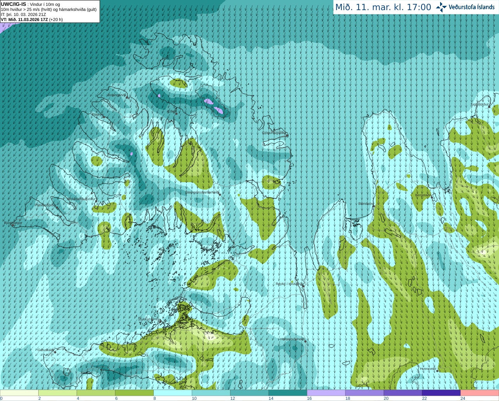Click the IT initialization time line in header
Screen dimensions: 499x401
[23, 14]
